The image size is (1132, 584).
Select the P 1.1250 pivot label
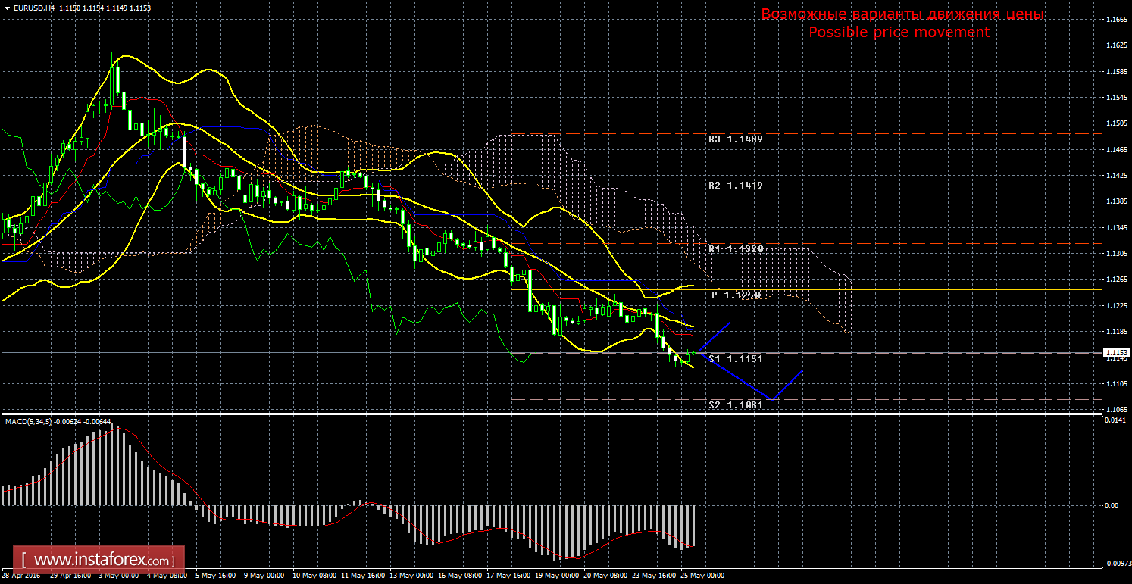(735, 295)
